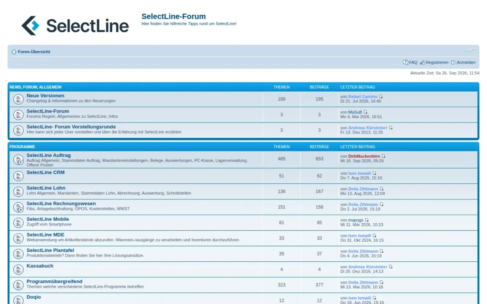View latest post icon after DirkMuckenhirn
The image size is (487, 304).
pyautogui.click(x=384, y=156)
